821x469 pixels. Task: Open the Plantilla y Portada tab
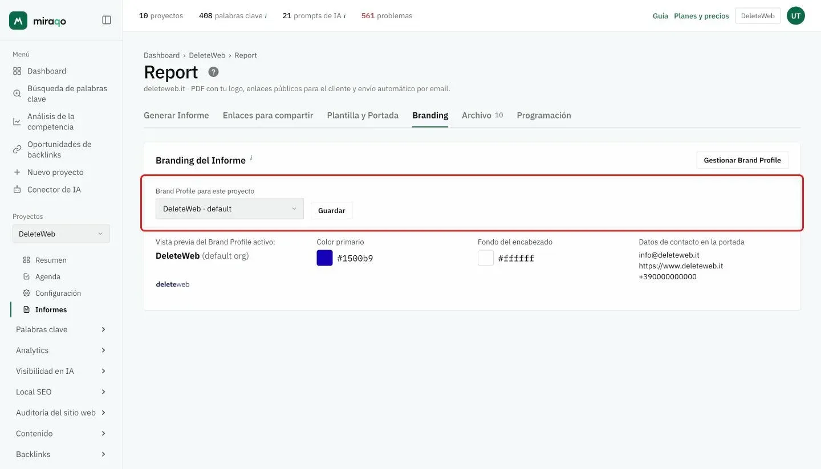click(363, 115)
